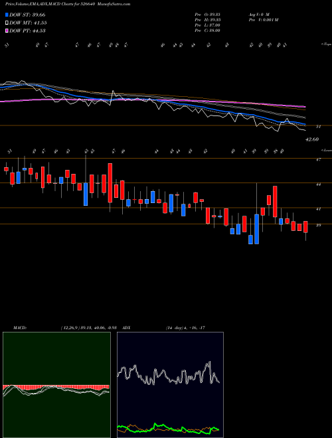Click the 39 axis label on candlestick chart
This screenshot has height=438, width=332.
[318, 225]
